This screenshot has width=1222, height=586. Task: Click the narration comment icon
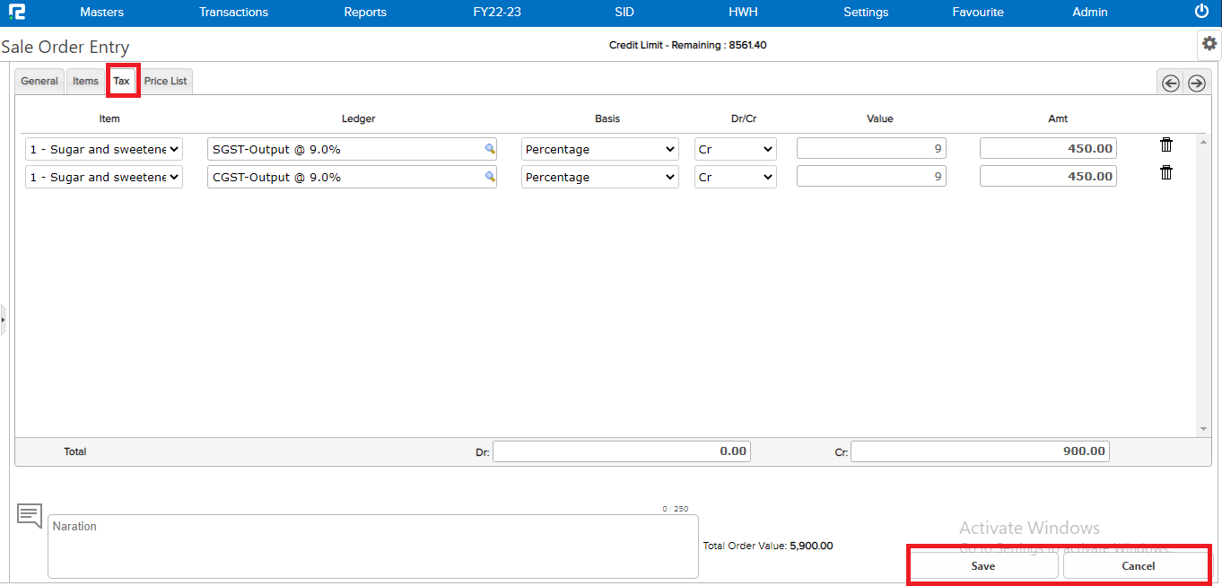coord(30,516)
